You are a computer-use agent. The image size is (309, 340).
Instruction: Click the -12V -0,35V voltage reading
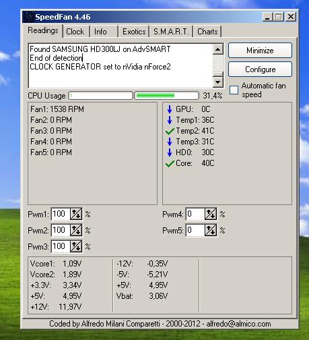[142, 264]
